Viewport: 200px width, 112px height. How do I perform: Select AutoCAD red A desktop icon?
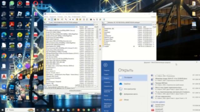click(4, 77)
